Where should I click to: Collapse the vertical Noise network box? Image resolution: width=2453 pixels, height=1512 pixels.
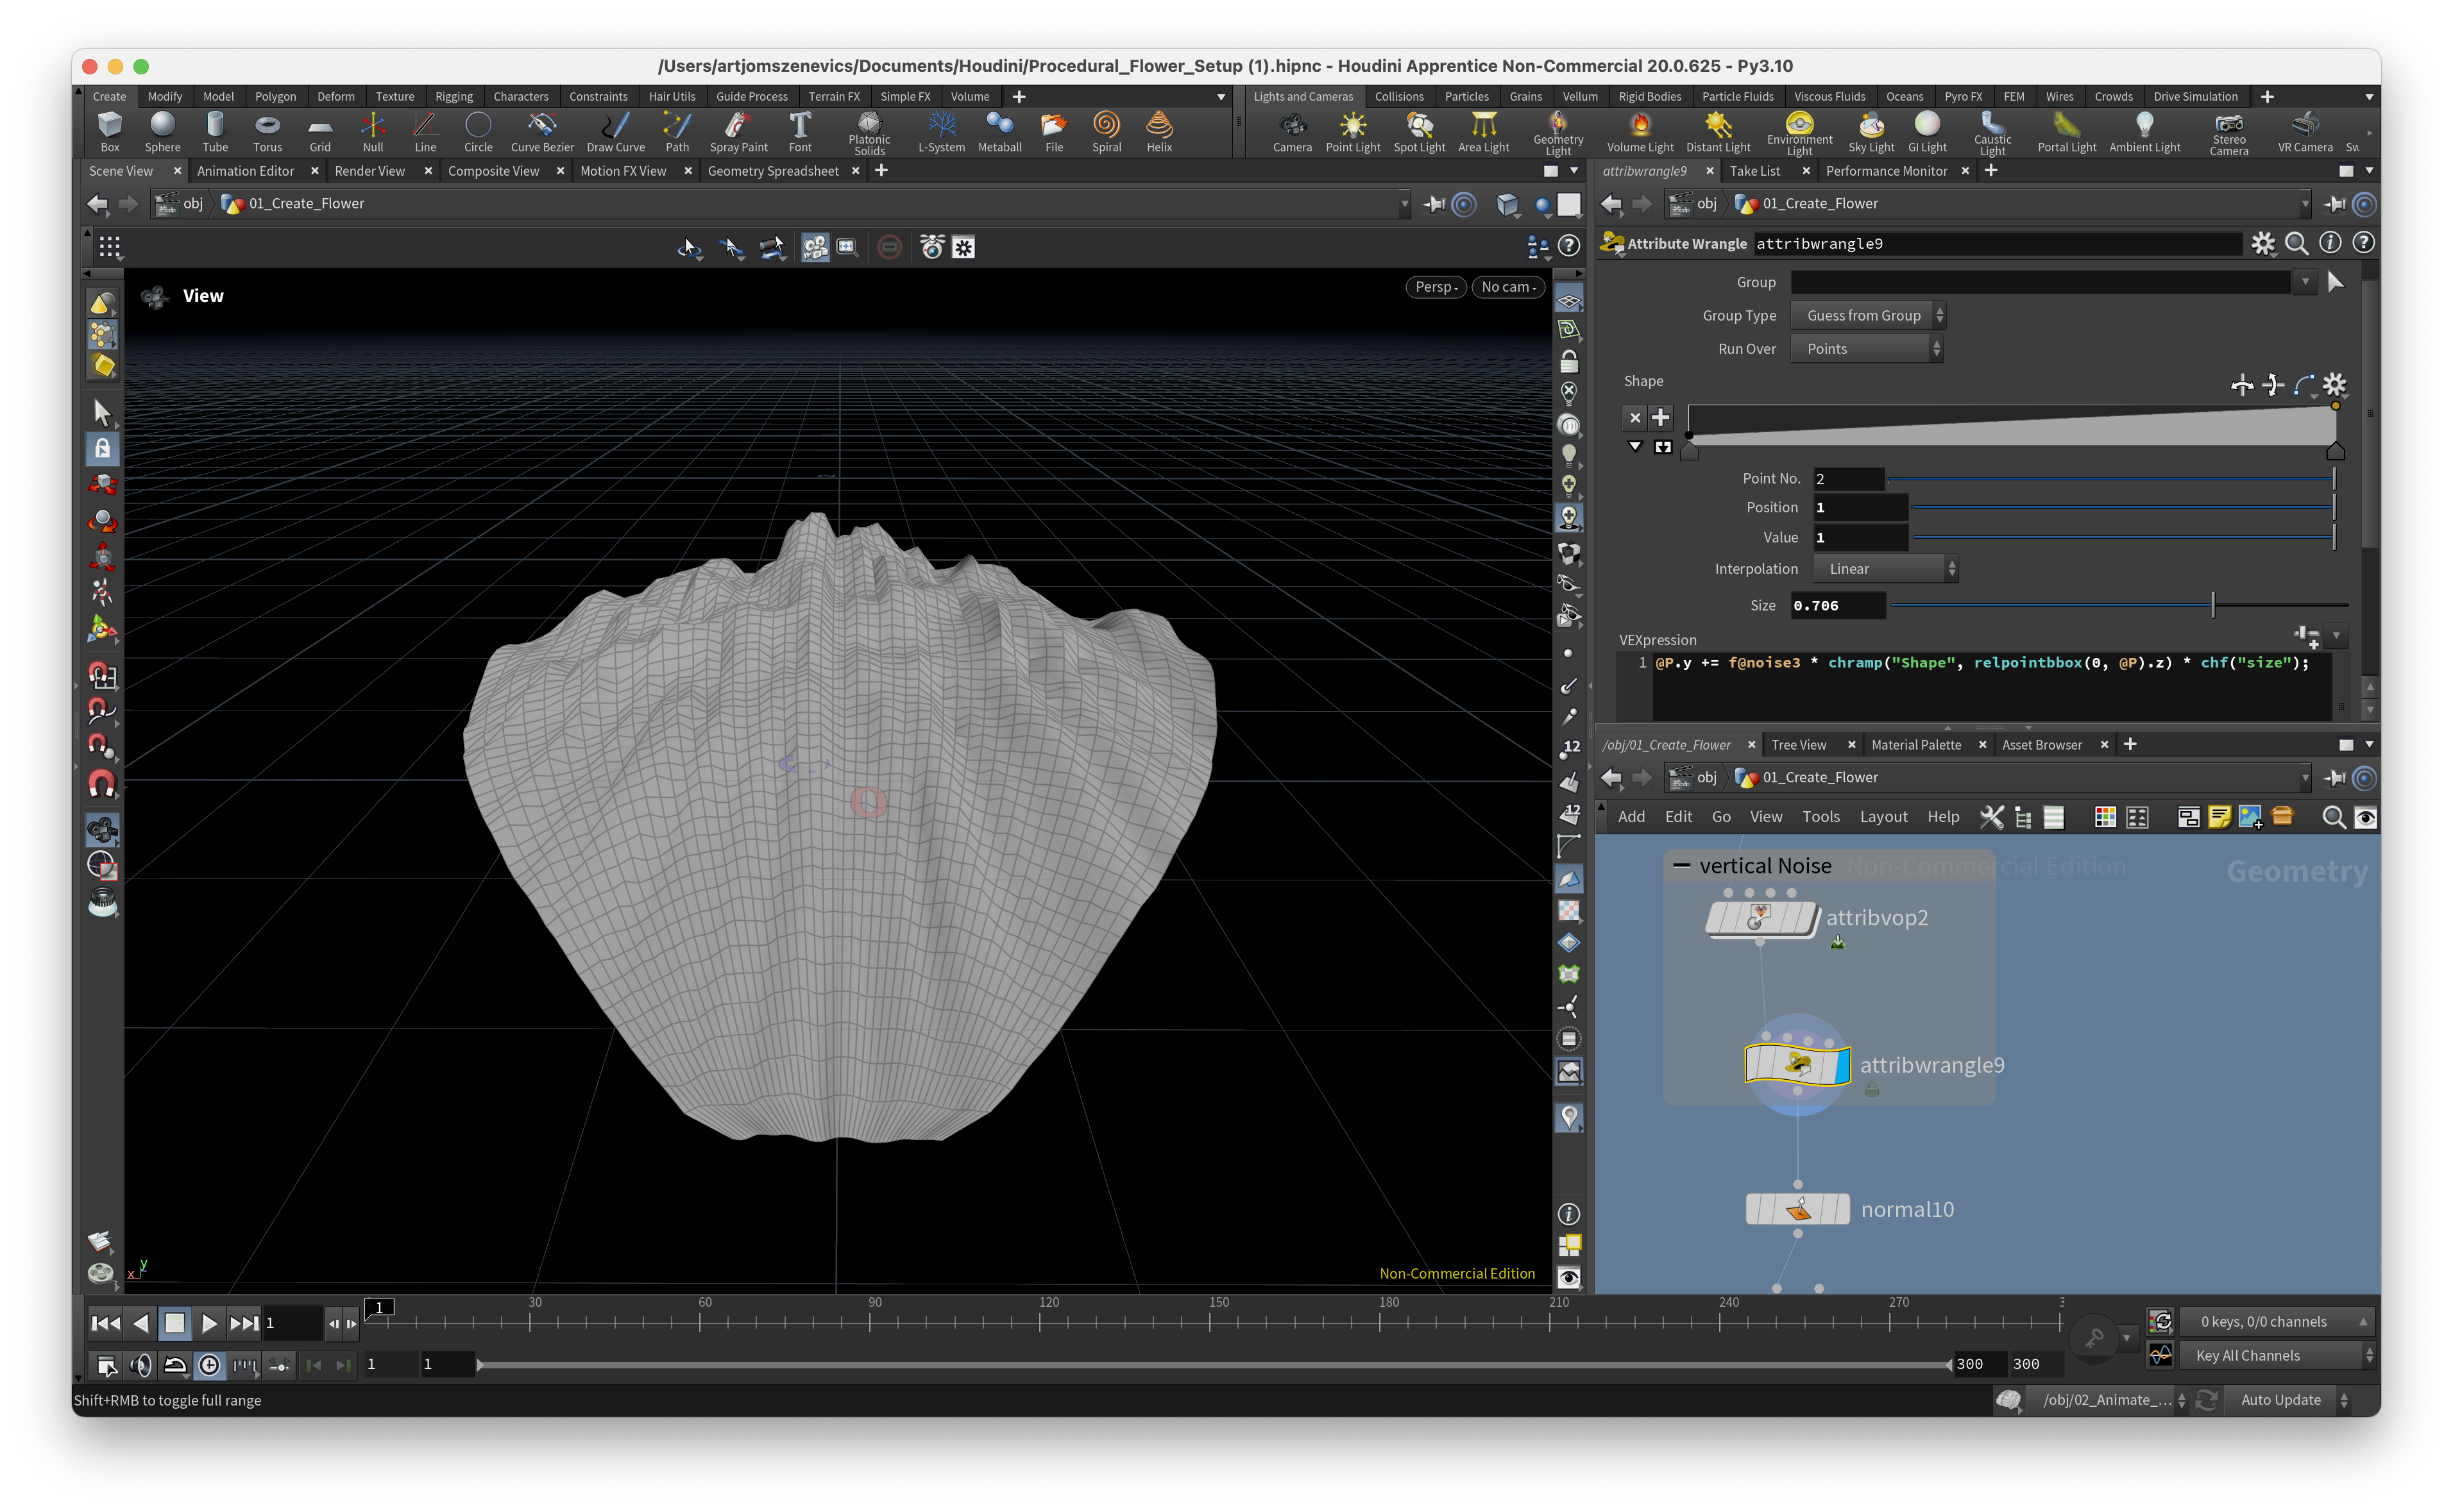pos(1681,866)
